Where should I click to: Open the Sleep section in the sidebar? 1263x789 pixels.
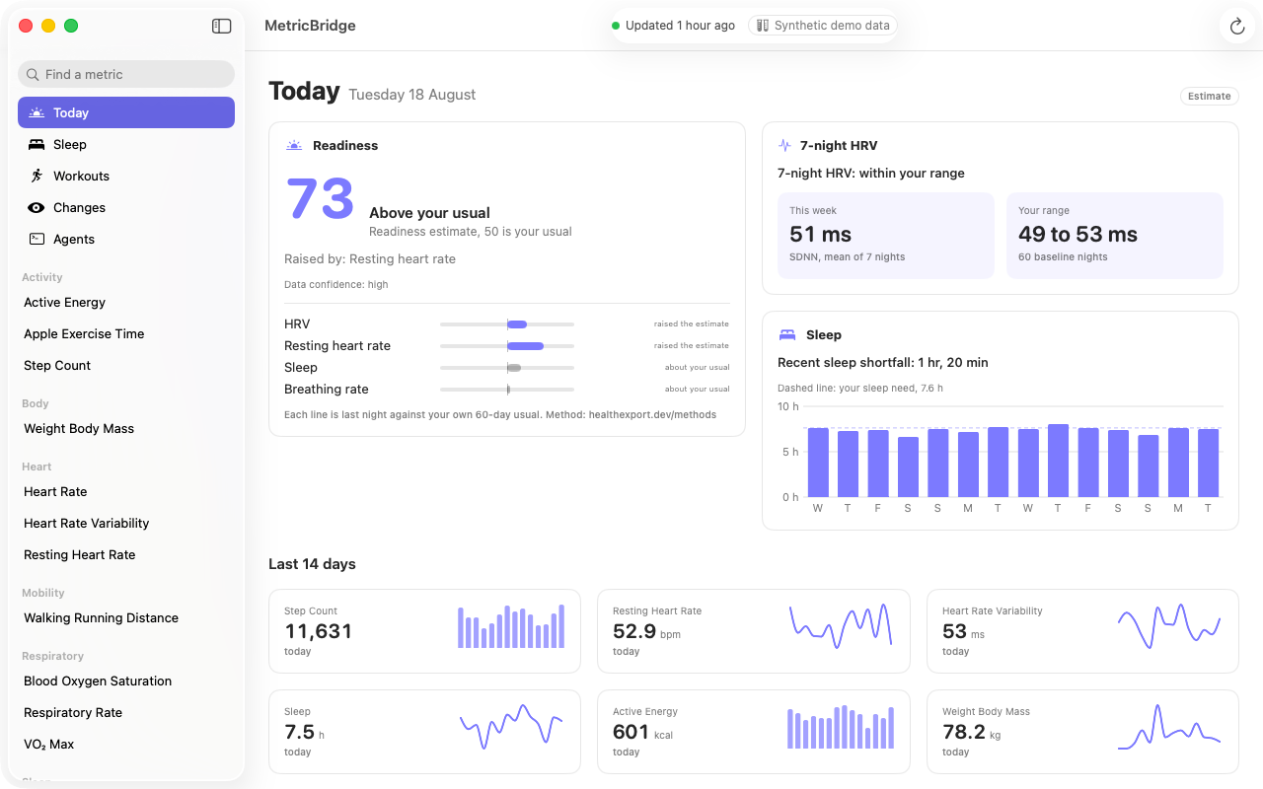pos(126,144)
